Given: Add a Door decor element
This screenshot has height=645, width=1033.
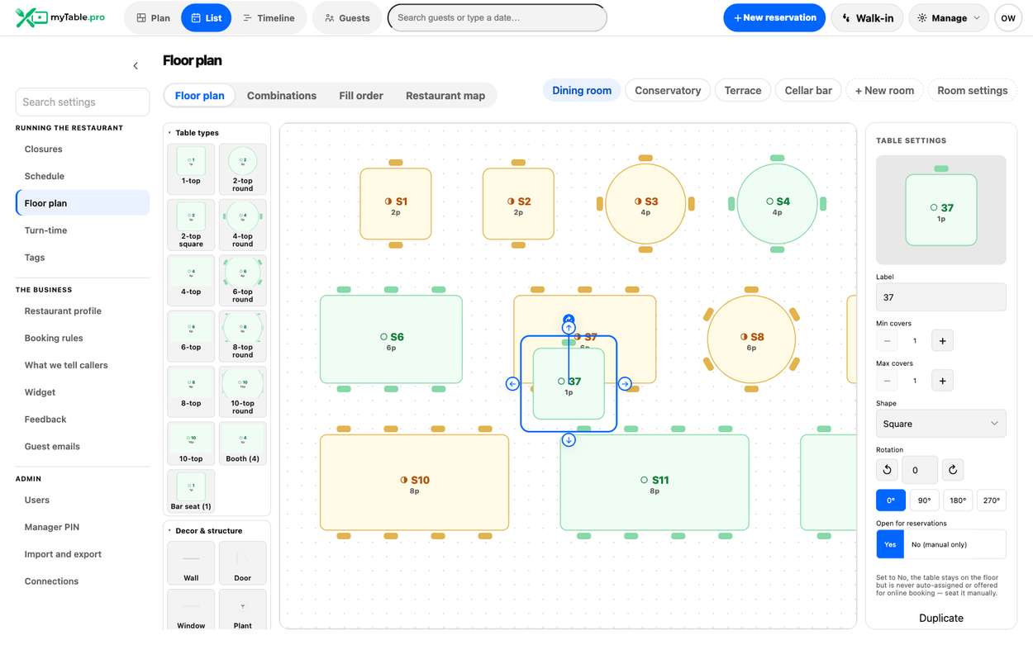Looking at the screenshot, I should pyautogui.click(x=242, y=563).
